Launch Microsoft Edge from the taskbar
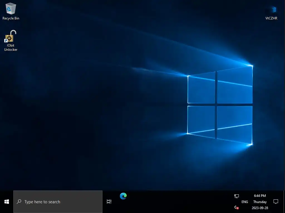 tap(123, 196)
